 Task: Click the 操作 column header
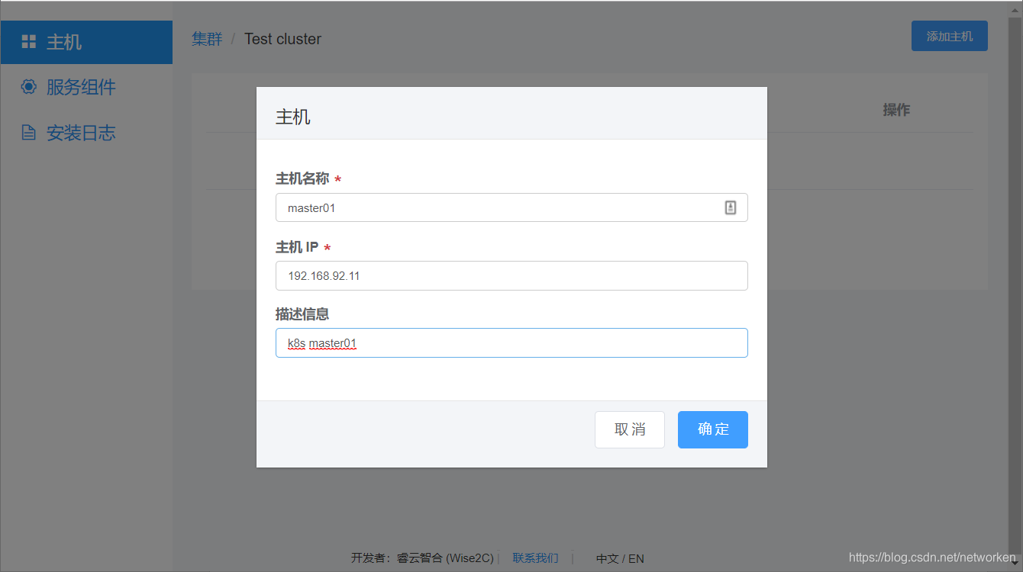(896, 110)
